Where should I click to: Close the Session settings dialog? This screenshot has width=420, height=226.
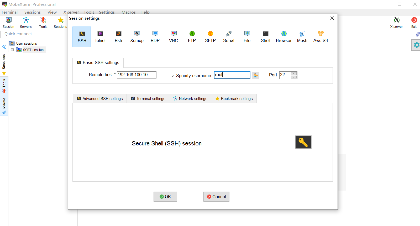332,18
